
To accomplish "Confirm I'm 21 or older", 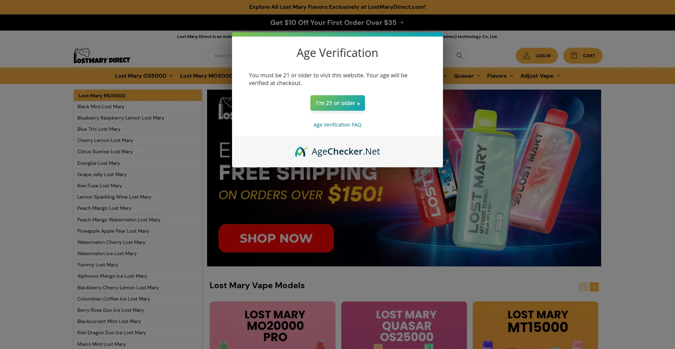I will pyautogui.click(x=337, y=103).
